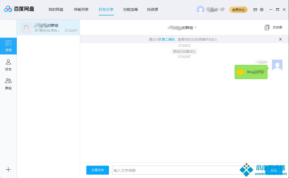This screenshot has width=289, height=178.
Task: Open the 群组 groups sidebar icon
Action: click(x=8, y=84)
